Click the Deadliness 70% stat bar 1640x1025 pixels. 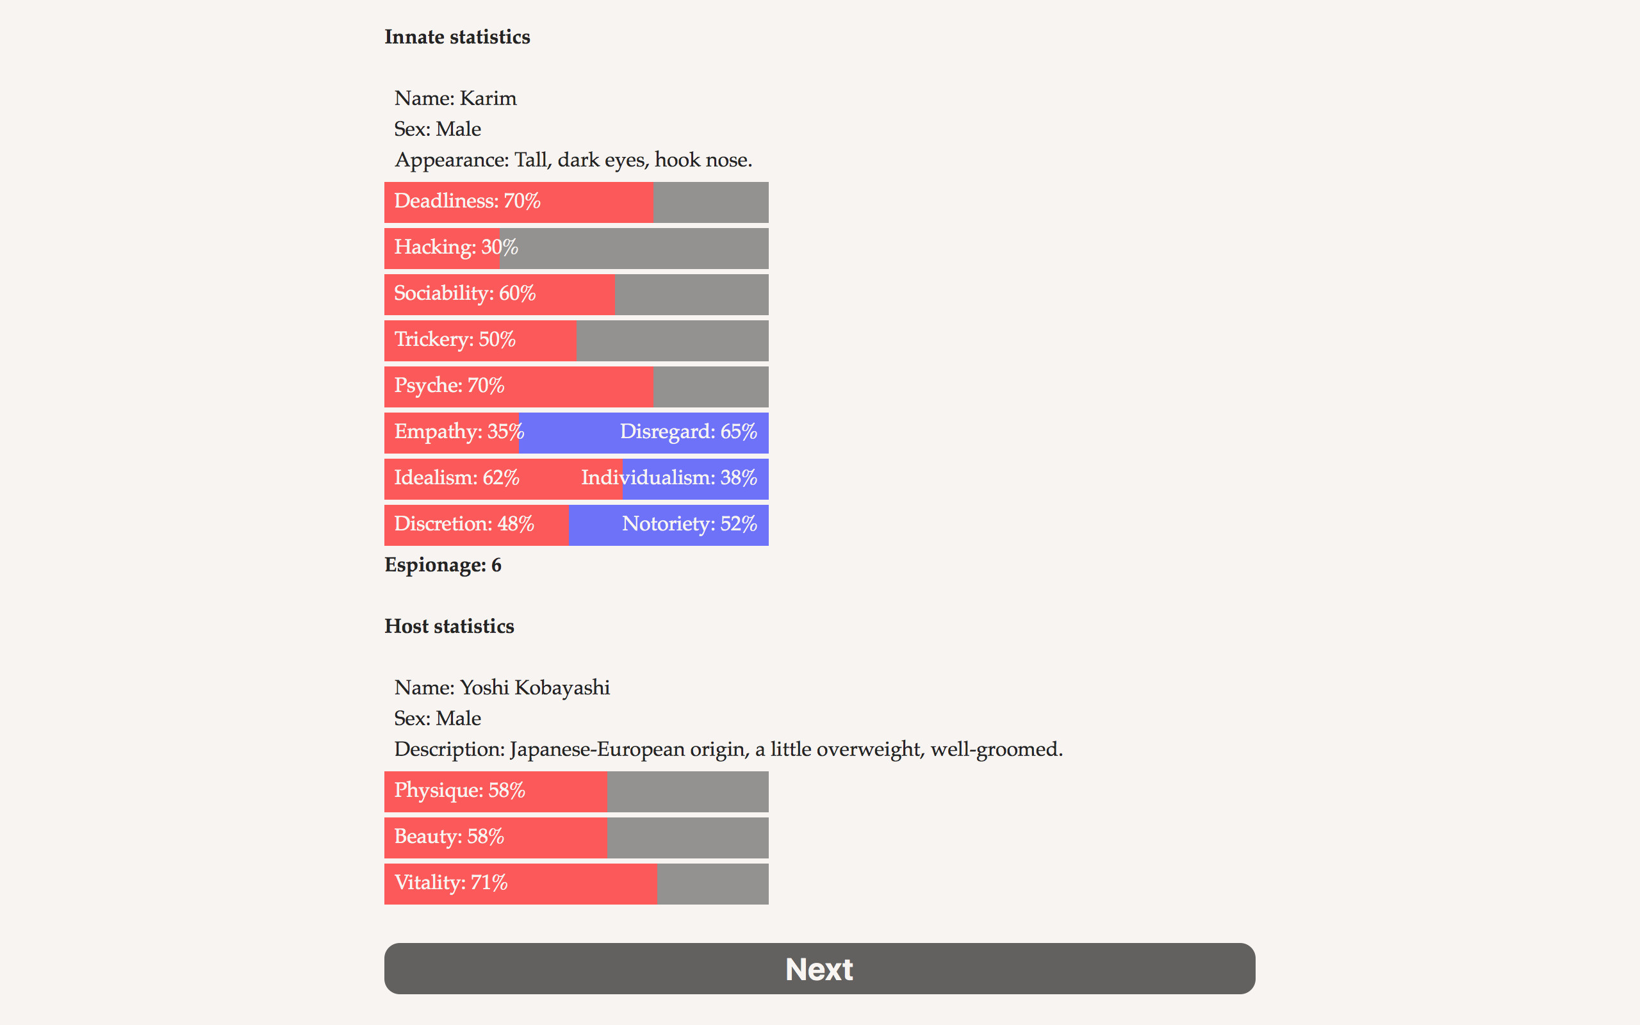[576, 202]
